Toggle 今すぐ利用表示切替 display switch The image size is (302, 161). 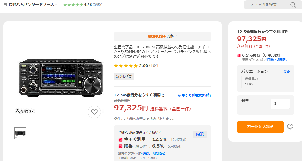tap(194, 95)
